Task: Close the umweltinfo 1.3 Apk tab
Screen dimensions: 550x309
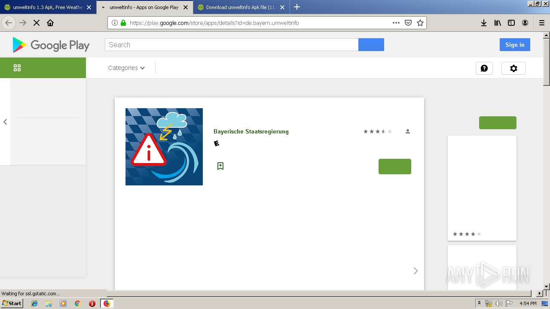Action: 89,7
